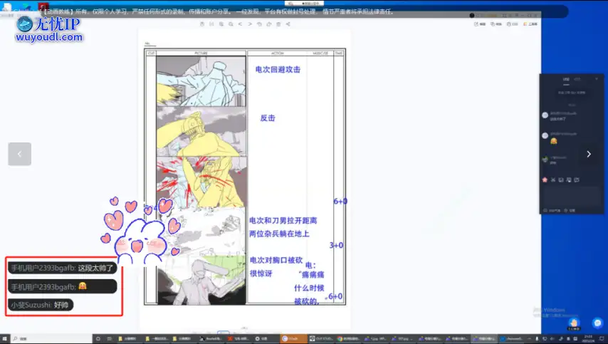Rotate the image counterclockwise
Image resolution: width=608 pixels, height=344 pixels.
click(x=259, y=24)
